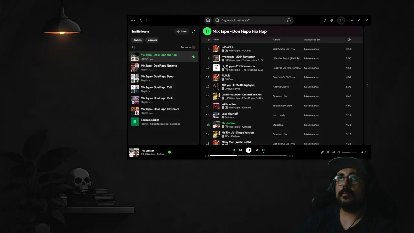The height and width of the screenshot is (233, 414).
Task: Expand Sua Biblioteca panel
Action: coord(193,31)
